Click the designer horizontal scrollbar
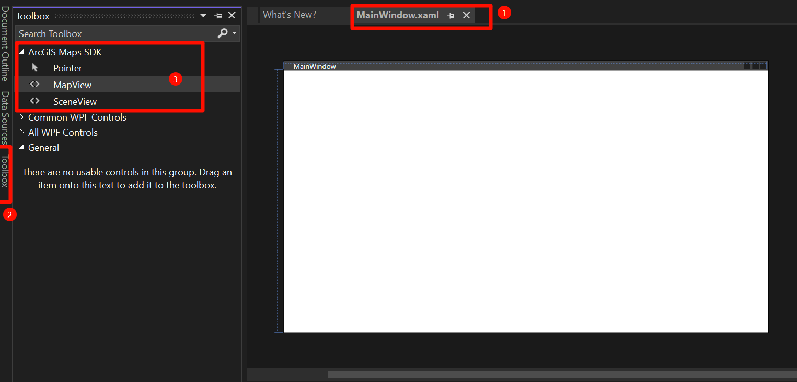The height and width of the screenshot is (382, 797). [562, 375]
